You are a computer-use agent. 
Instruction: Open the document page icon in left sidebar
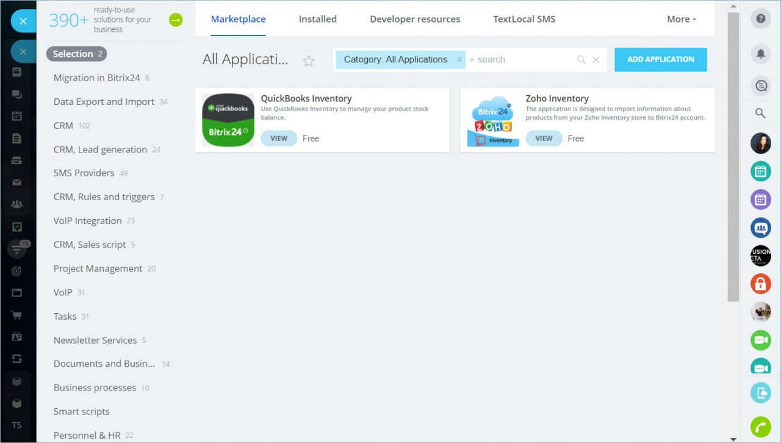17,139
